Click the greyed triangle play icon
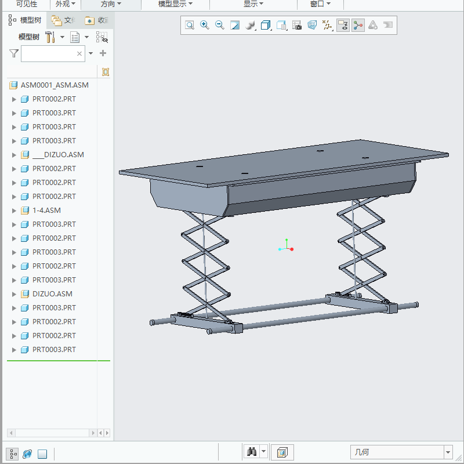This screenshot has height=464, width=464. click(x=373, y=25)
